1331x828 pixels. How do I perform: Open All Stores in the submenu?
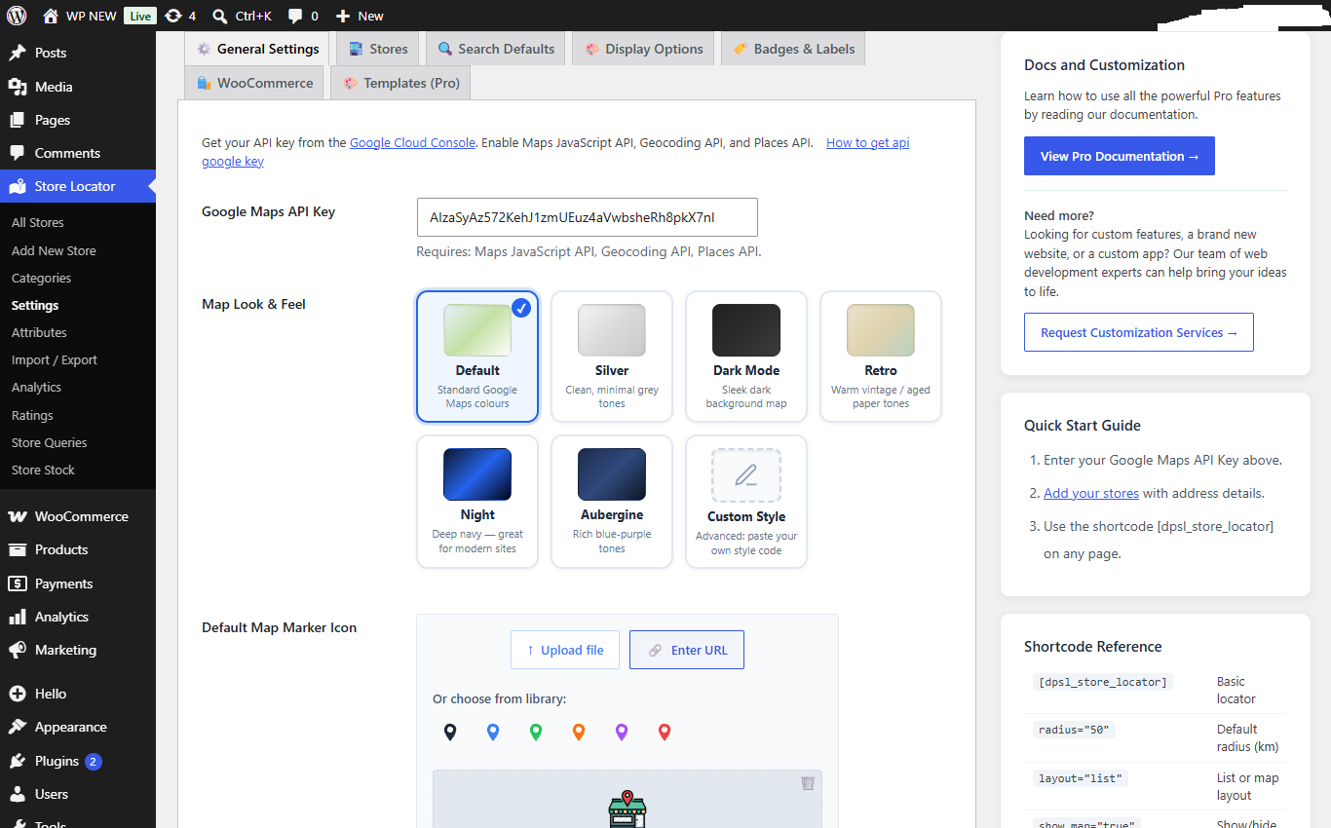coord(38,222)
